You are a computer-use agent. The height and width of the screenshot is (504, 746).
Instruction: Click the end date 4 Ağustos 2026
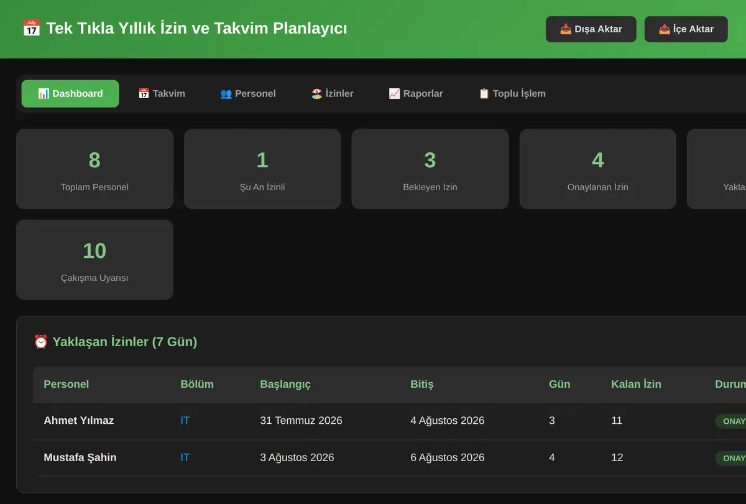[x=448, y=421]
